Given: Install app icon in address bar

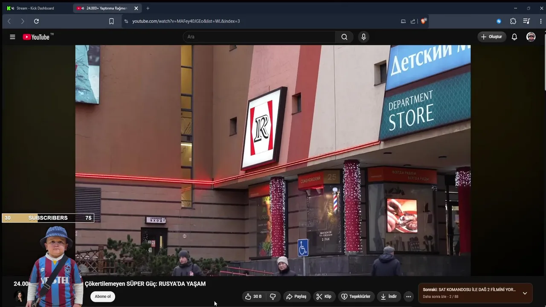Looking at the screenshot, I should 403,21.
